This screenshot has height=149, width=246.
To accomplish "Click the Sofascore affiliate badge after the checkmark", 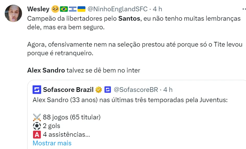I will tap(107, 90).
